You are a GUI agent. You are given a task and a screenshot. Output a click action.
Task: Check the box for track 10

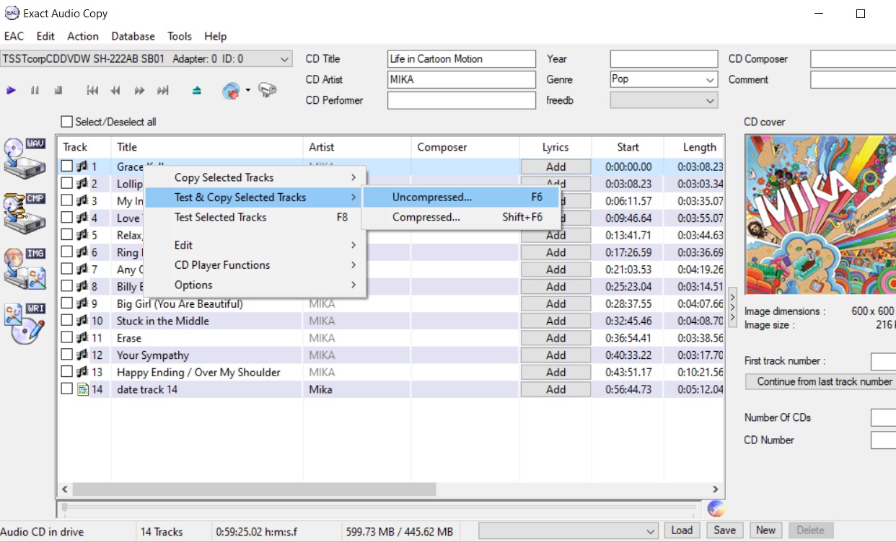67,321
